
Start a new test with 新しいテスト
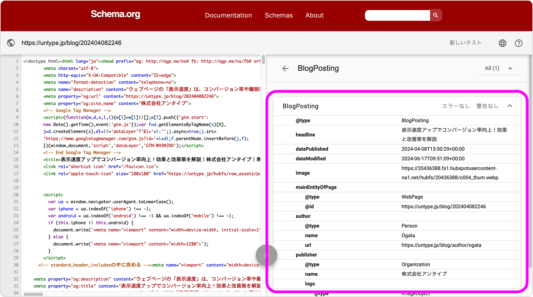pyautogui.click(x=466, y=43)
